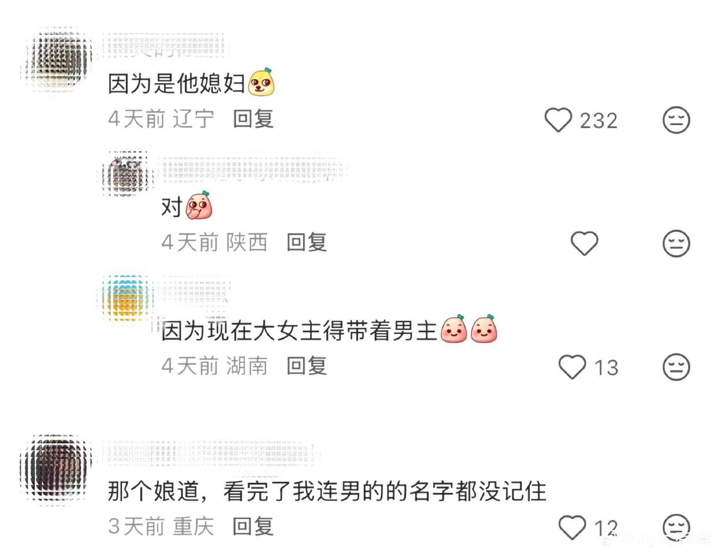The width and height of the screenshot is (718, 554).
Task: Open blurred username above 那个娘道 comment
Action: (x=211, y=455)
